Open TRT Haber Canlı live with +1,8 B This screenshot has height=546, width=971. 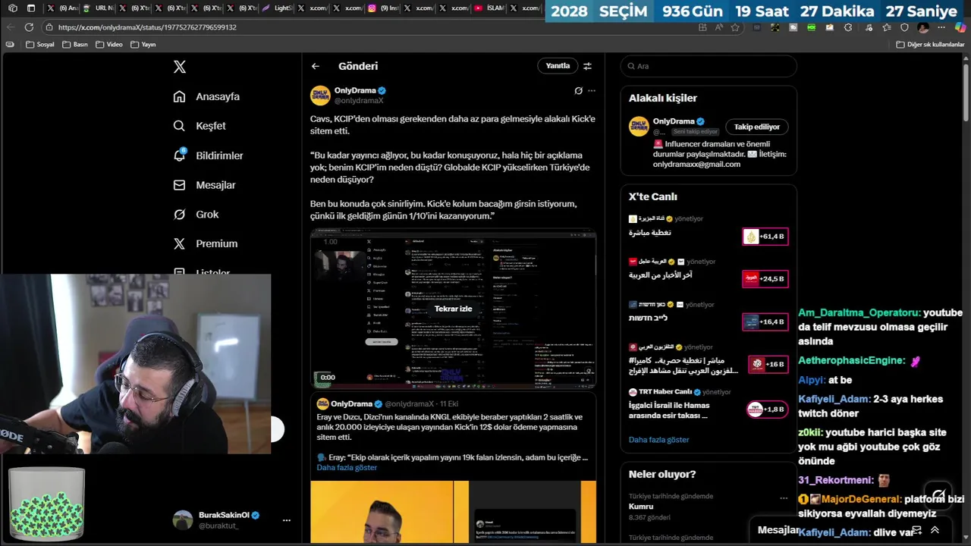coord(767,409)
